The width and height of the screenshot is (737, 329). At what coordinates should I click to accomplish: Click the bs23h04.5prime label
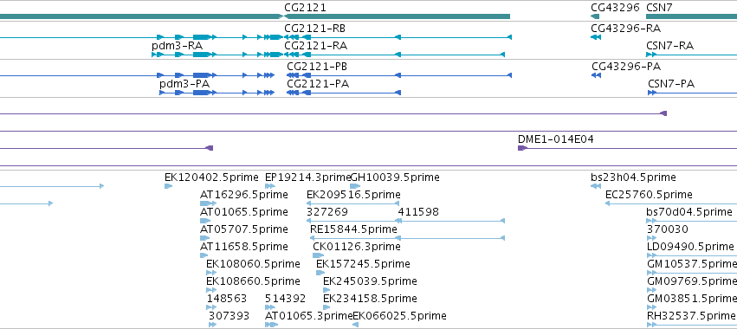pyautogui.click(x=634, y=177)
